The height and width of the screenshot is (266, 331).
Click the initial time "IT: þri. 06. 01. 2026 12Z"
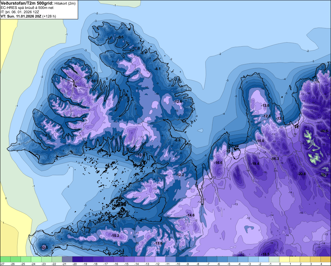coord(20,12)
